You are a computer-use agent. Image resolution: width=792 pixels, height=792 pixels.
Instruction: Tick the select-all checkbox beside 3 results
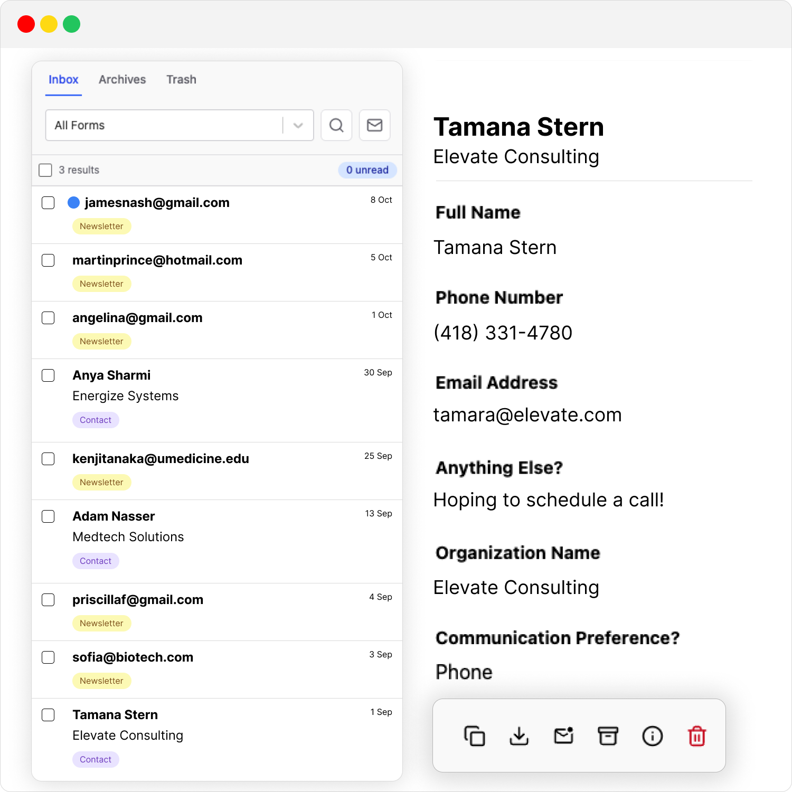45,170
